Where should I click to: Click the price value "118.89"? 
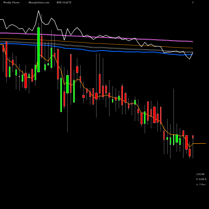click(x=200, y=174)
